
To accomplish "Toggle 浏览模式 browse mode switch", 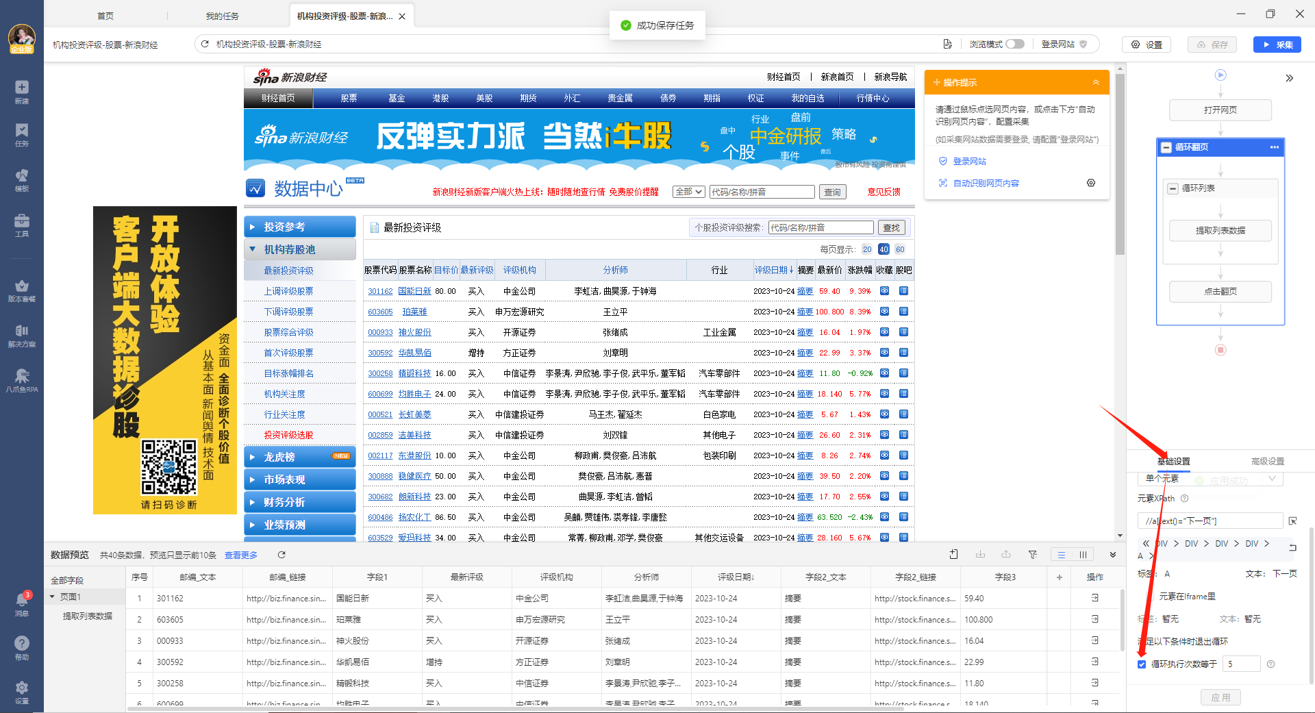I will coord(1015,44).
